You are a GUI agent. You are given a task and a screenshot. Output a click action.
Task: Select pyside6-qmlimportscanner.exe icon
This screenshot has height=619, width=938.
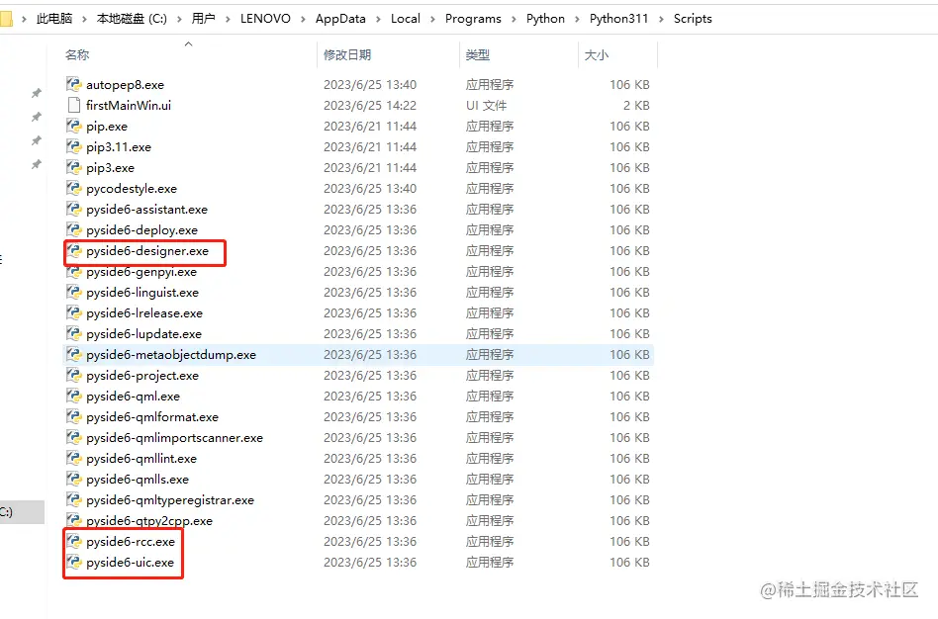tap(73, 438)
